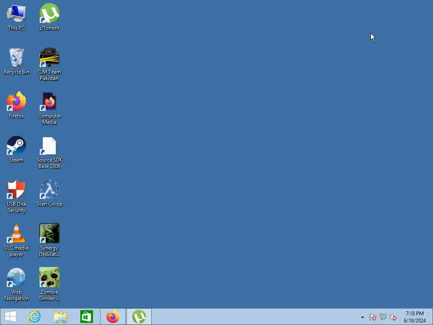Open File Explorer from the taskbar

coord(60,317)
